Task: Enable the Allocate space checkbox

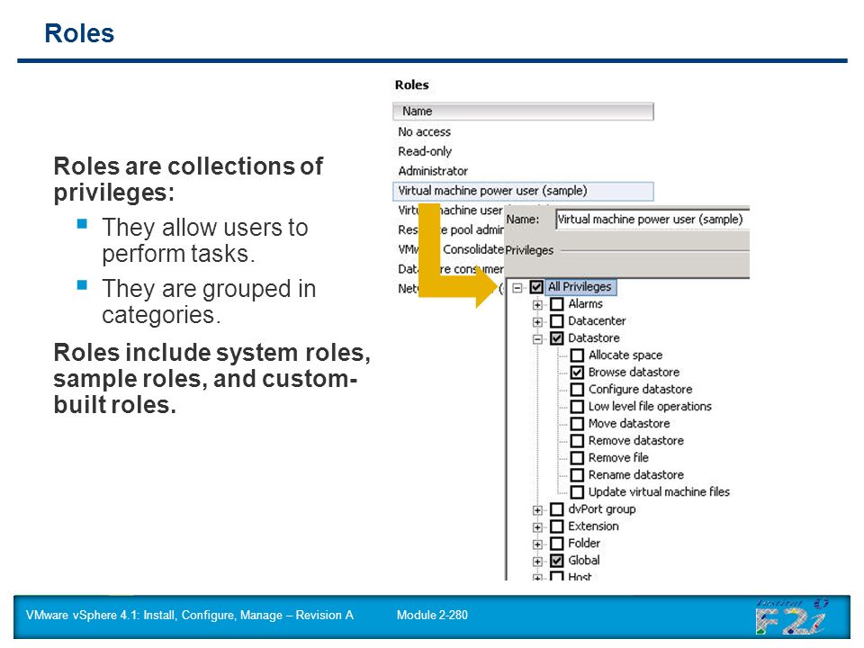Action: [577, 355]
